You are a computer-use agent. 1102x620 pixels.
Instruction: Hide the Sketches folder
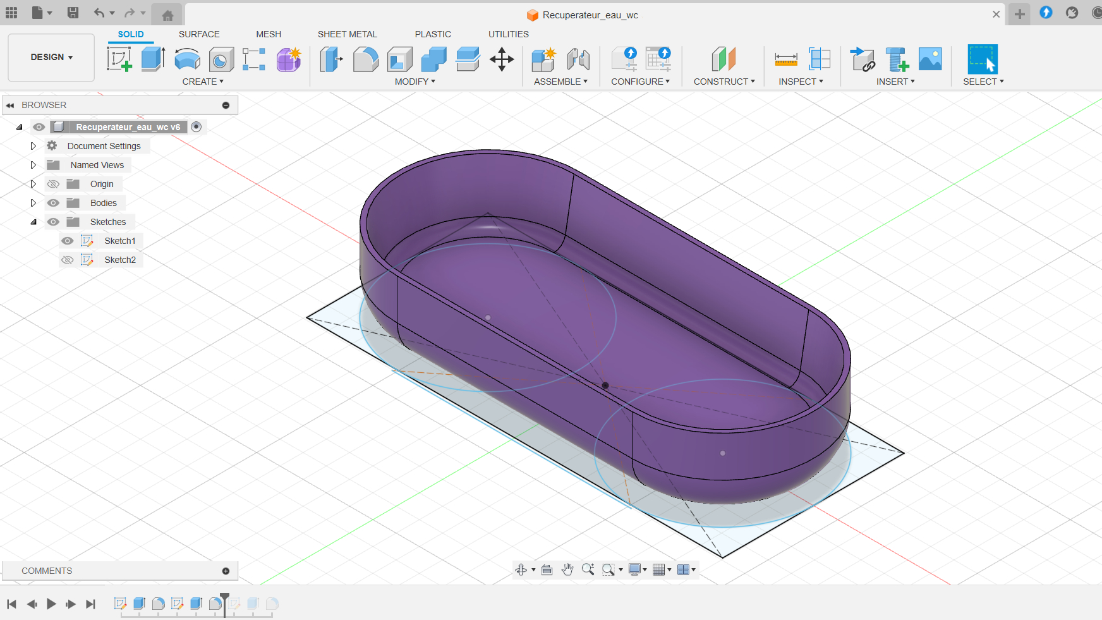click(53, 222)
